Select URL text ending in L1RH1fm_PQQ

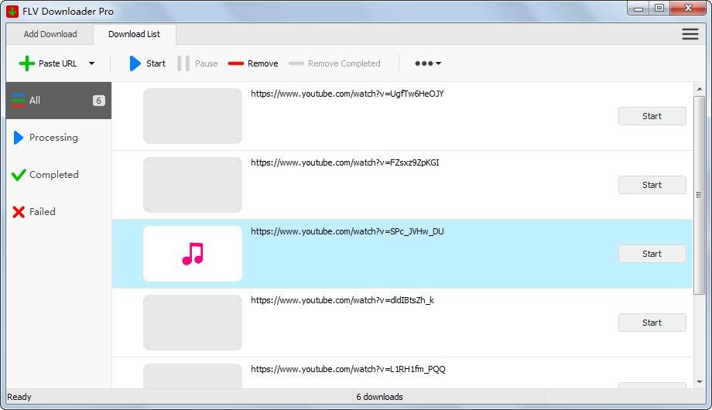(348, 369)
